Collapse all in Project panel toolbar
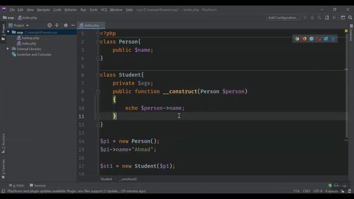354x199 pixels. [x=57, y=25]
